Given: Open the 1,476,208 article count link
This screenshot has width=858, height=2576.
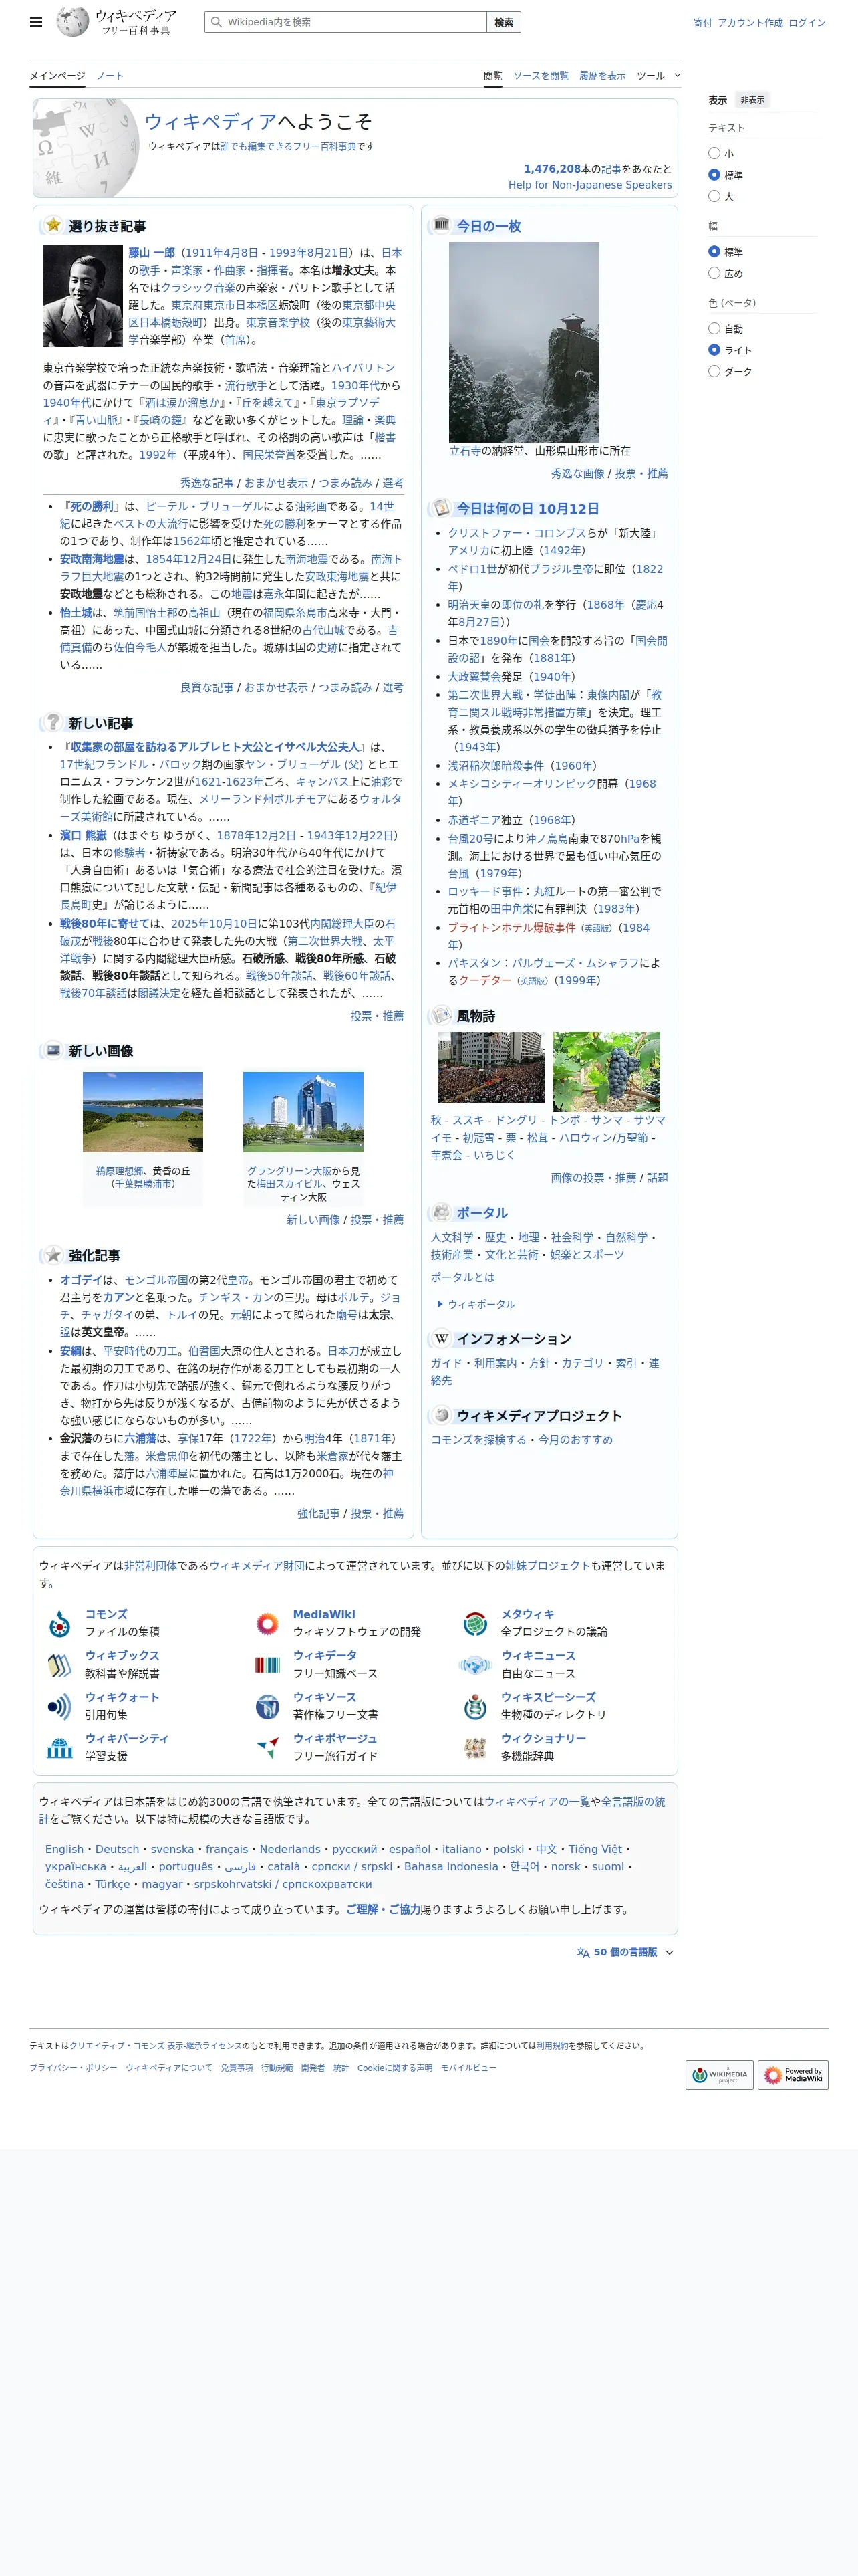Looking at the screenshot, I should tap(551, 169).
